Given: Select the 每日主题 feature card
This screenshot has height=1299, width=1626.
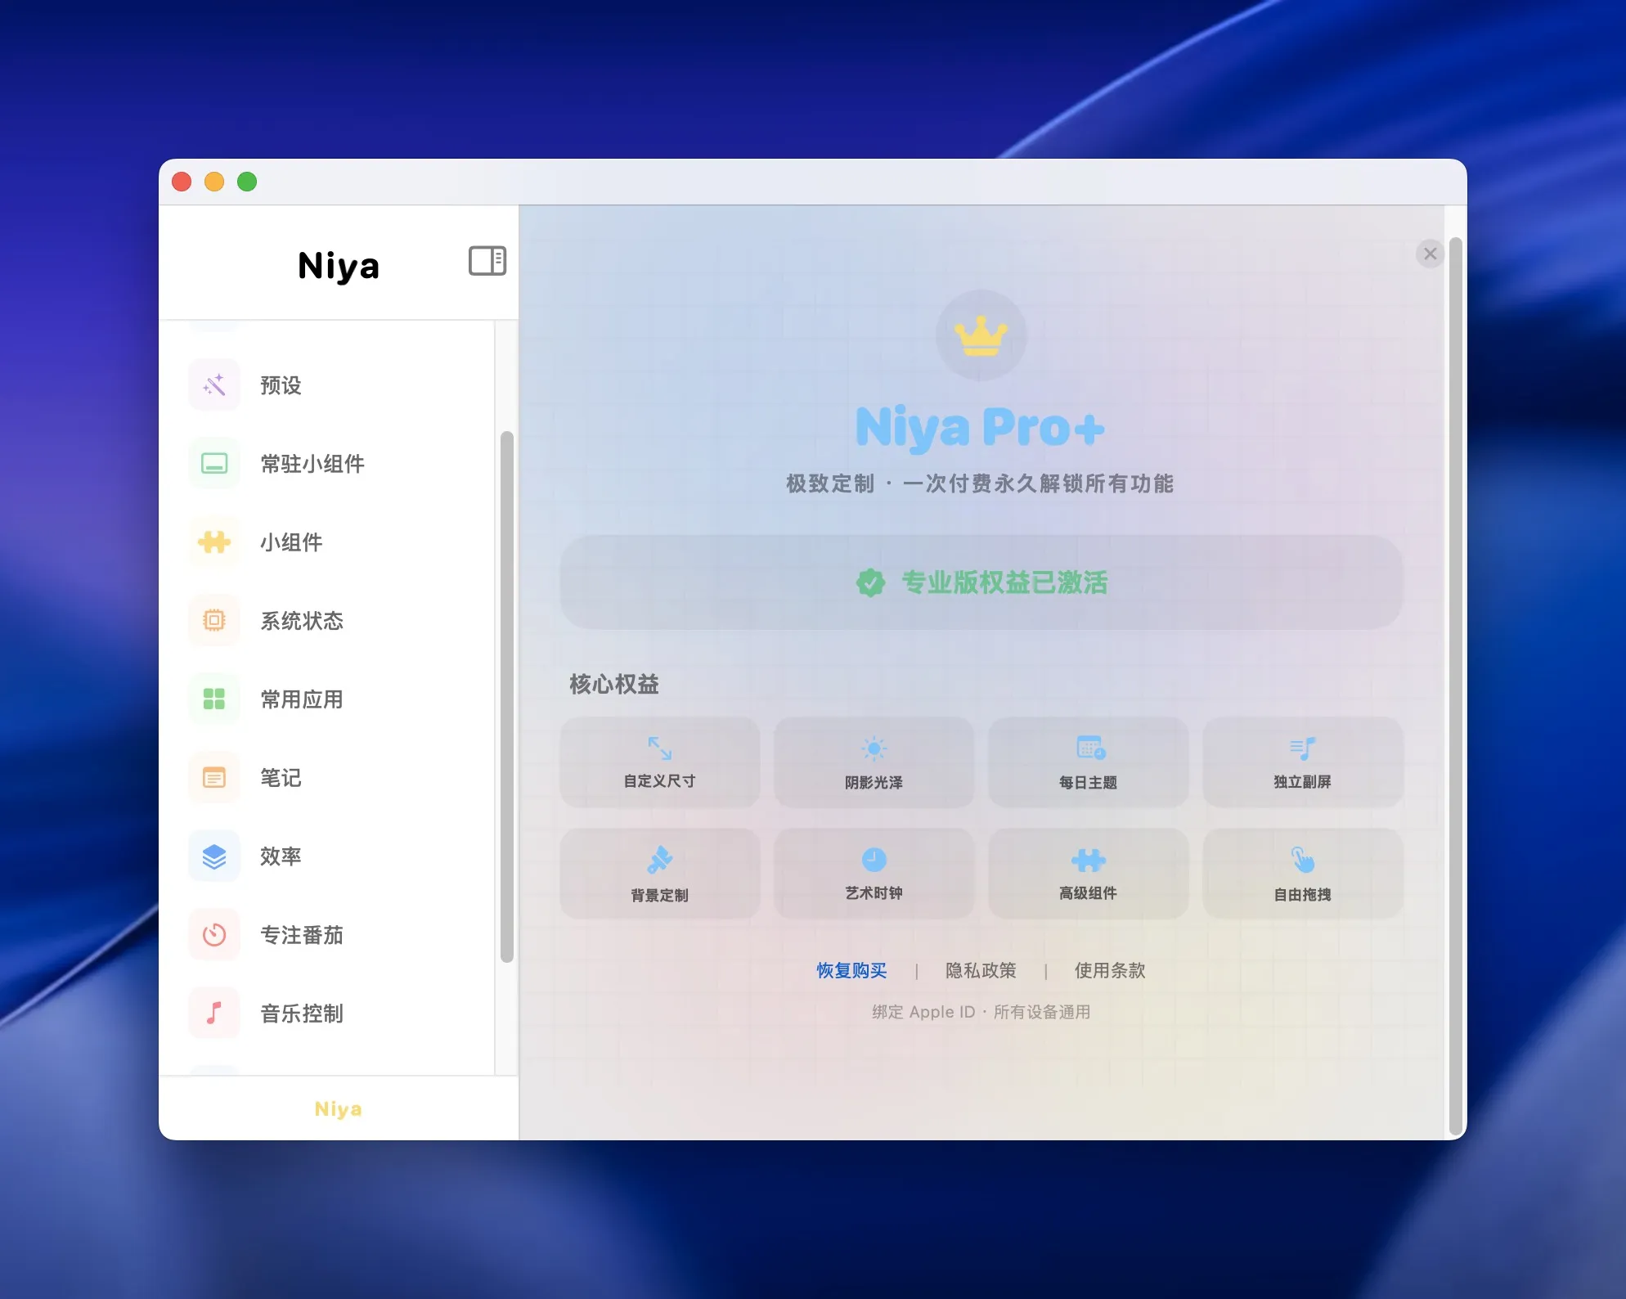Looking at the screenshot, I should [x=1089, y=762].
